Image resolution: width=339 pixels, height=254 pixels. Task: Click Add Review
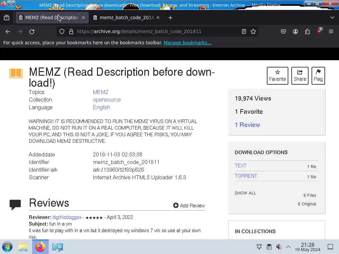[189, 205]
